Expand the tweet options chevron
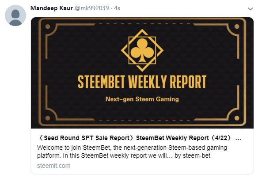 [x=250, y=9]
